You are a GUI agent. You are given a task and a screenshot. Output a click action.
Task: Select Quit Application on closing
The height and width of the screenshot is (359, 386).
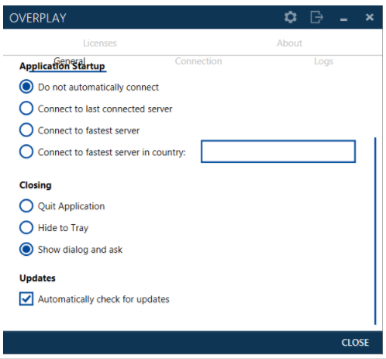click(62, 206)
